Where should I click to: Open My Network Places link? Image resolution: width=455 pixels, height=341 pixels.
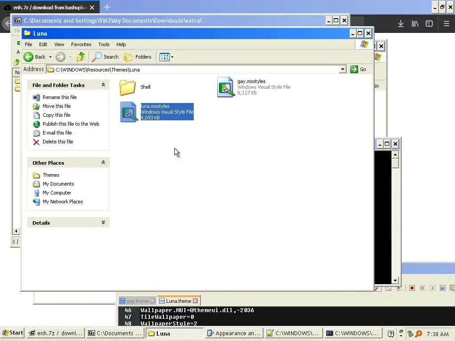(63, 202)
